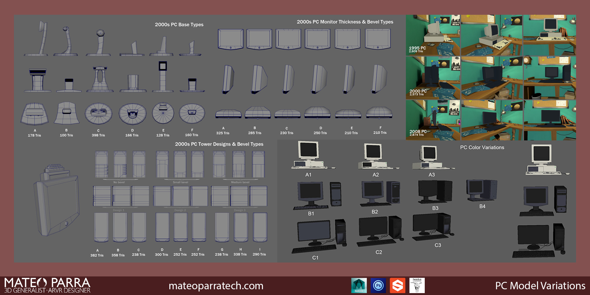
Task: View the 1995 PC render thumbnail
Action: point(433,36)
